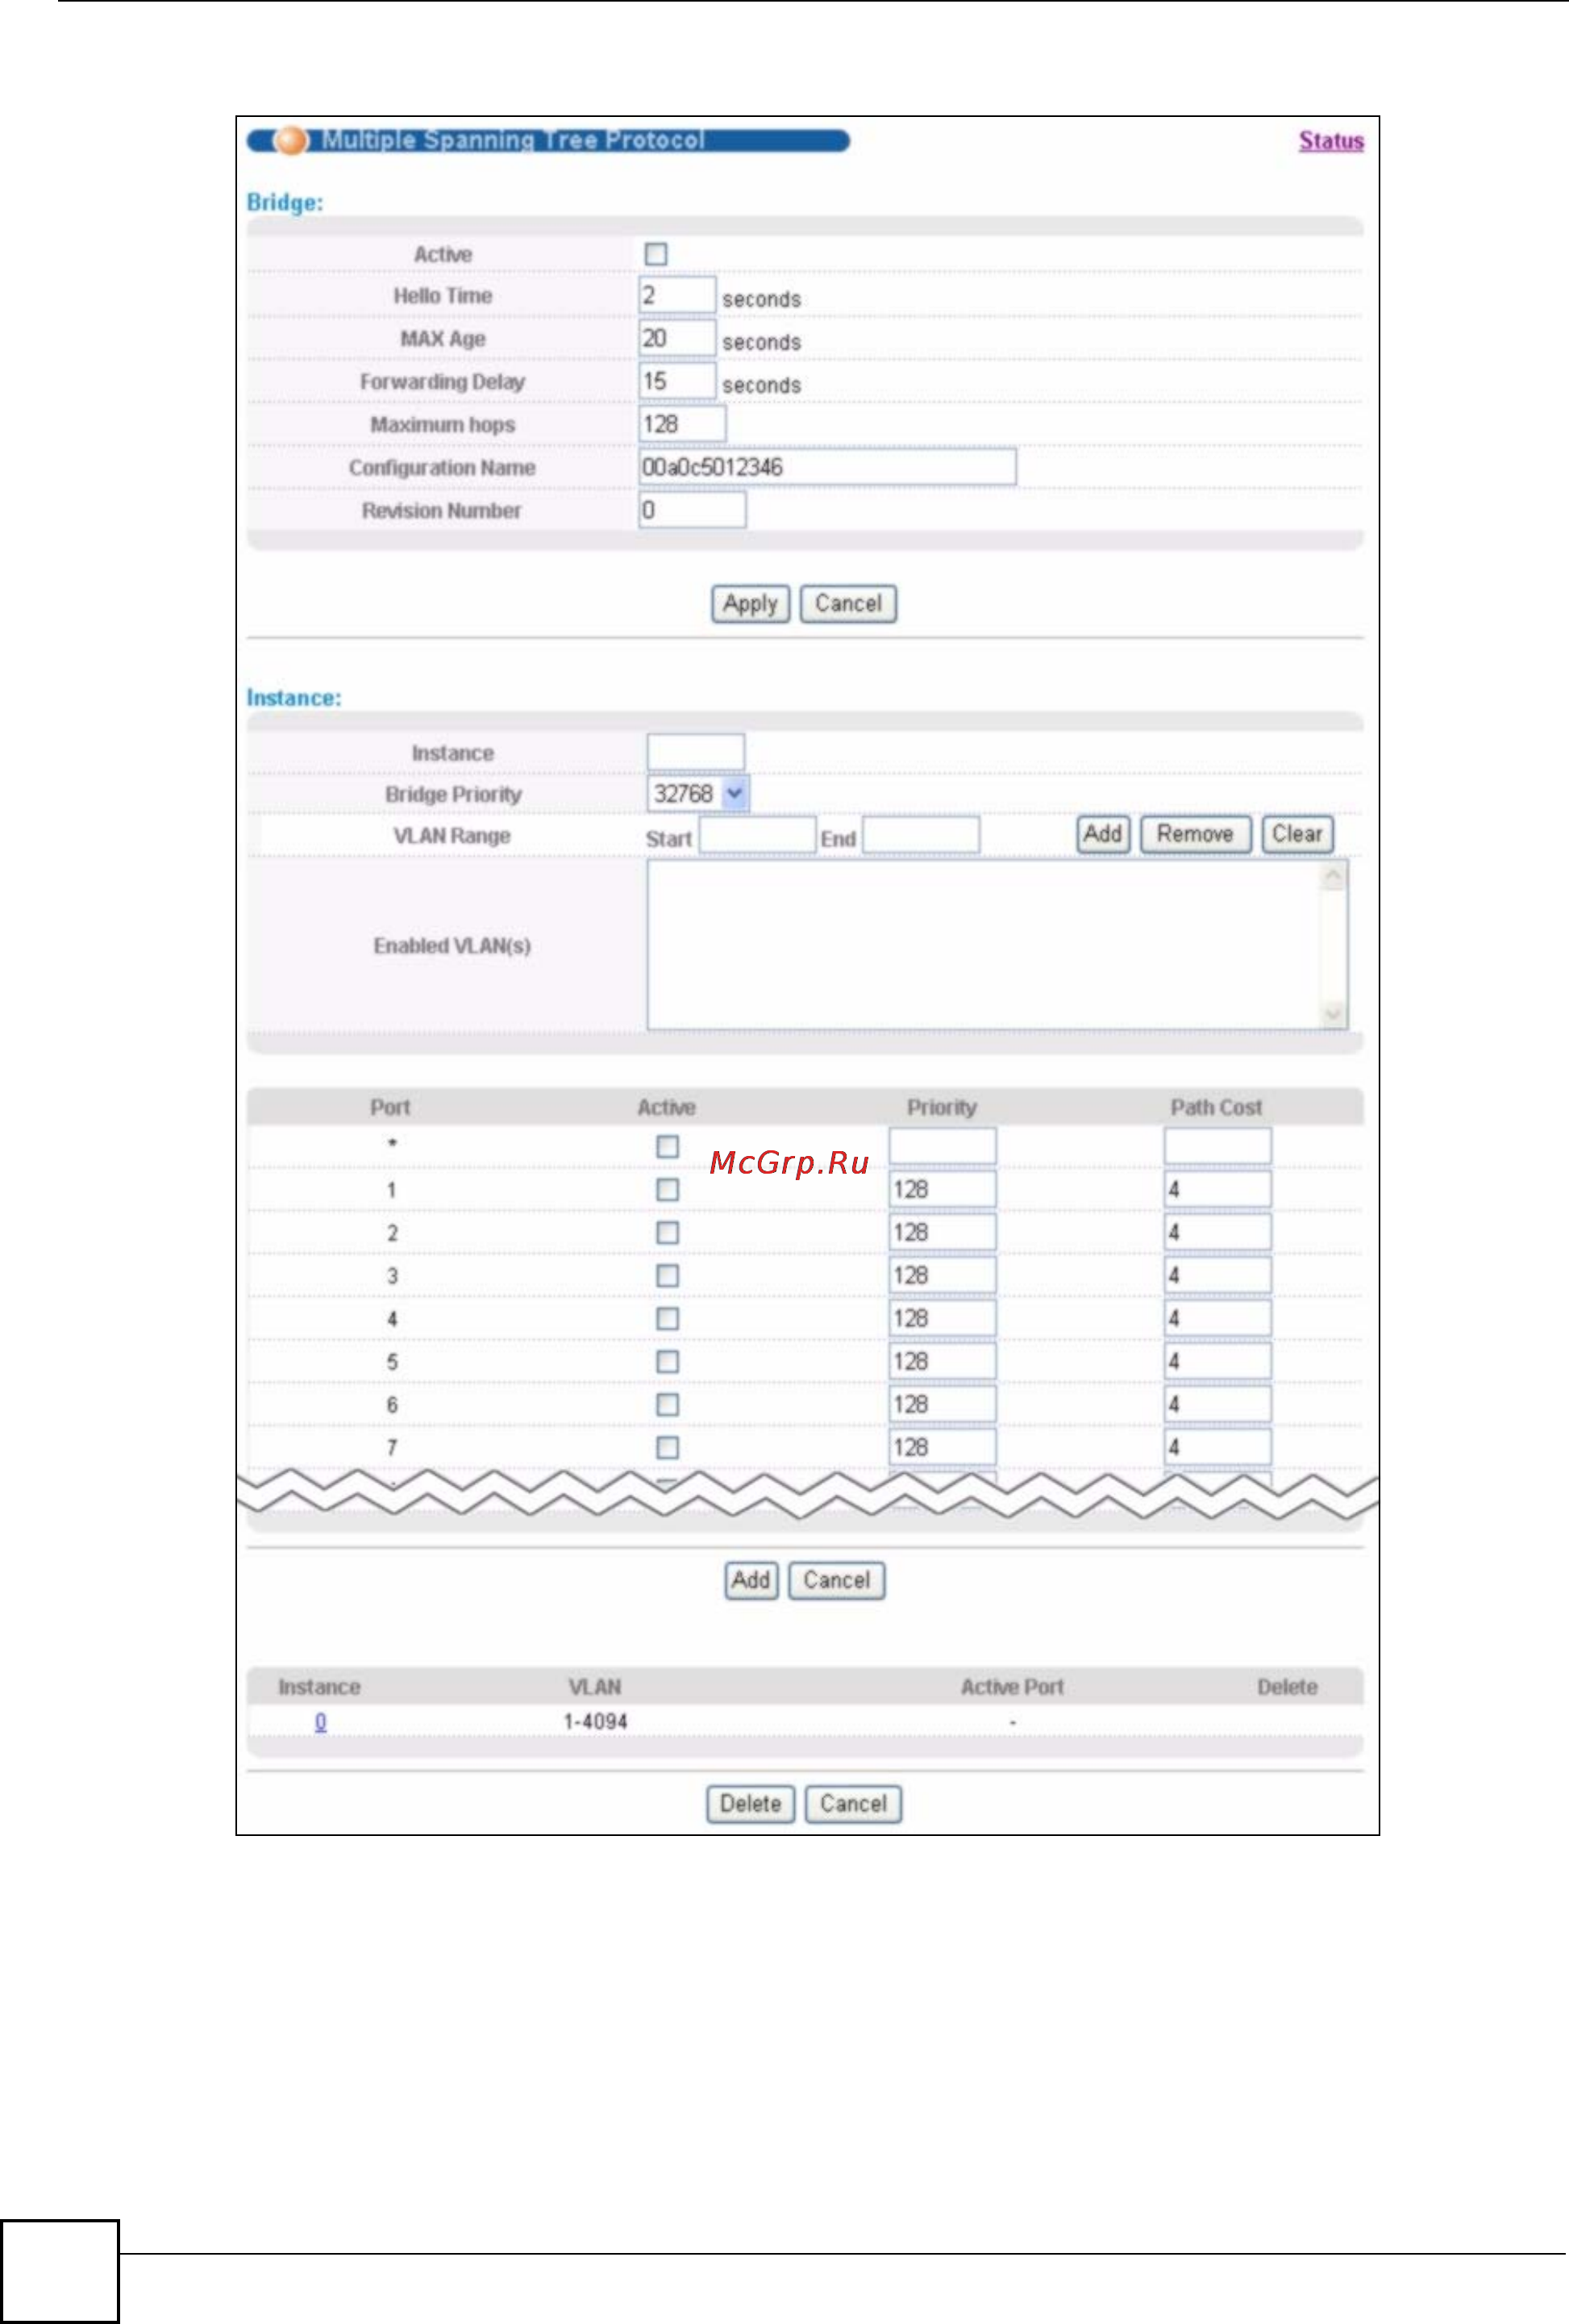The height and width of the screenshot is (2324, 1569).
Task: Click the Configuration Name field
Action: tap(827, 467)
